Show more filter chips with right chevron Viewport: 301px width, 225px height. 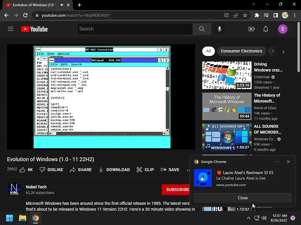click(x=283, y=52)
